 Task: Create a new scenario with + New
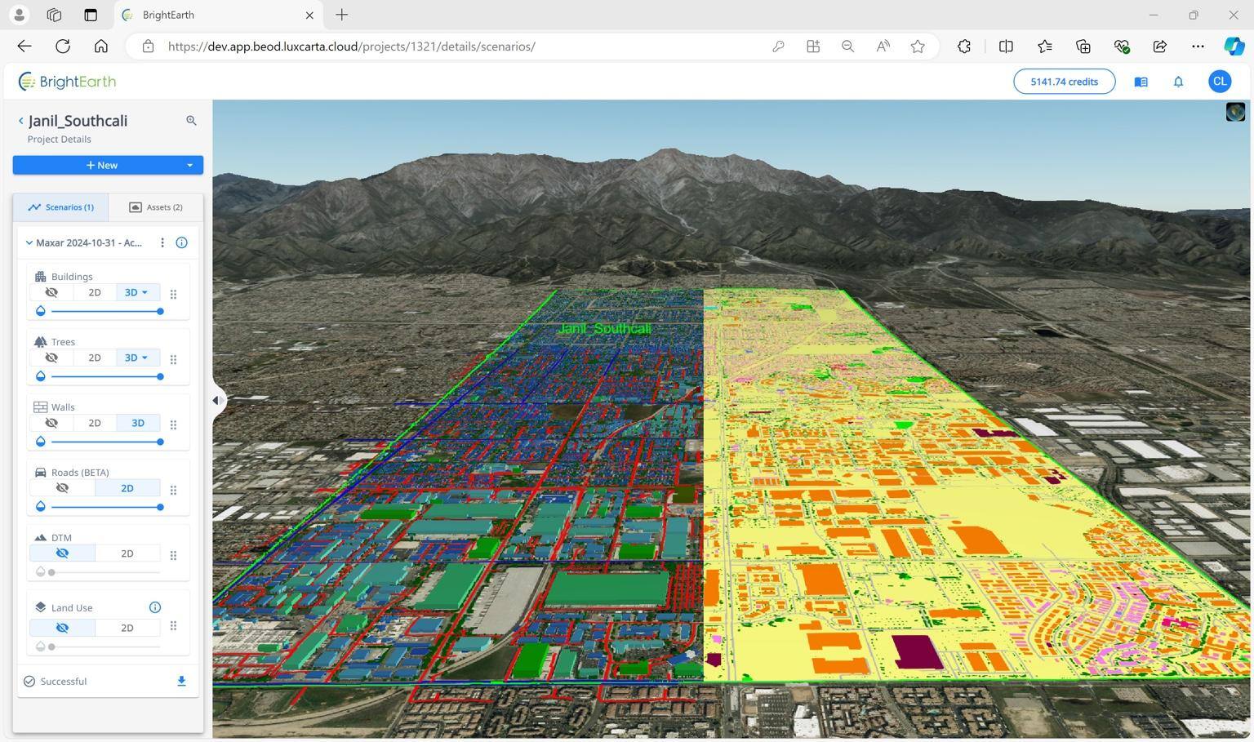tap(102, 165)
